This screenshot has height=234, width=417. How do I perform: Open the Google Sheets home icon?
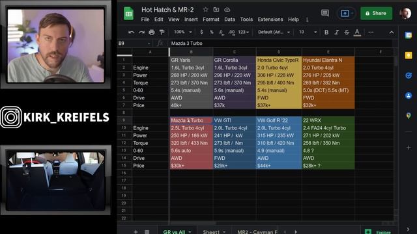[x=129, y=14]
